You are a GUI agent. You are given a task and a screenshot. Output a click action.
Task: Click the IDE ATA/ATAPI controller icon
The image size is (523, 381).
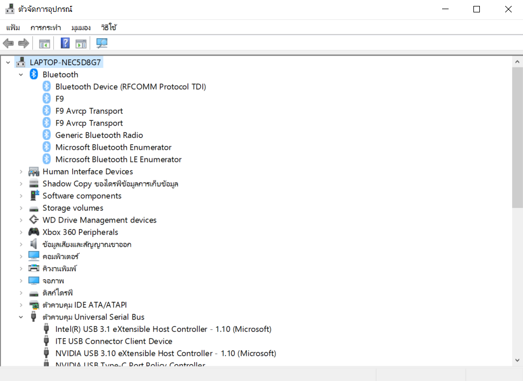tap(33, 304)
